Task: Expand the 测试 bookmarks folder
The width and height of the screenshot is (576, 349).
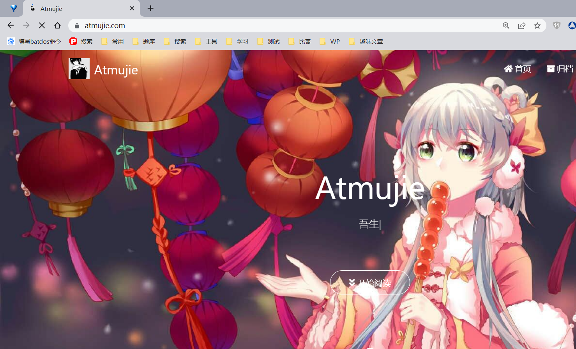Action: [x=268, y=41]
